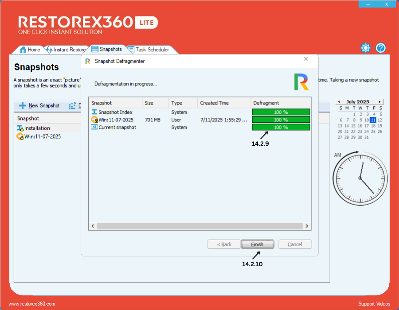Open the Instant Restore tab
The height and width of the screenshot is (310, 399).
66,50
